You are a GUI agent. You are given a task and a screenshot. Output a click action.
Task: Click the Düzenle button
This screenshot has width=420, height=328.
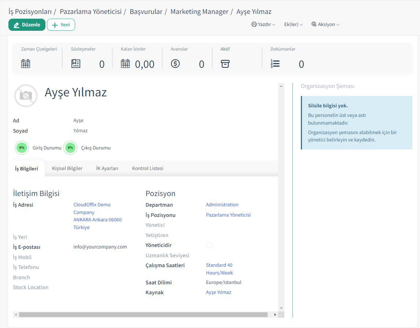tap(27, 25)
